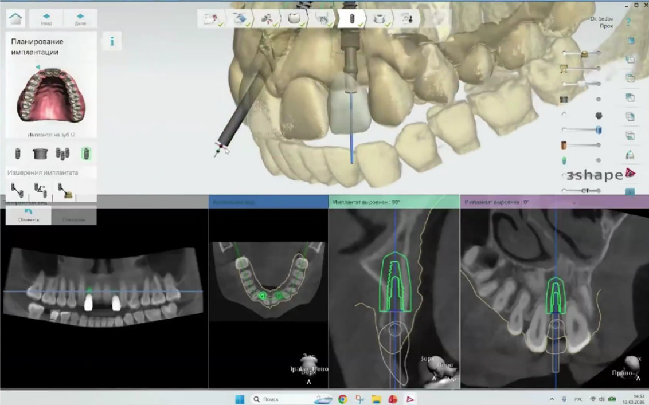The image size is (649, 405).
Task: Adjust the blue sleeve transparency slider
Action: [x=598, y=130]
